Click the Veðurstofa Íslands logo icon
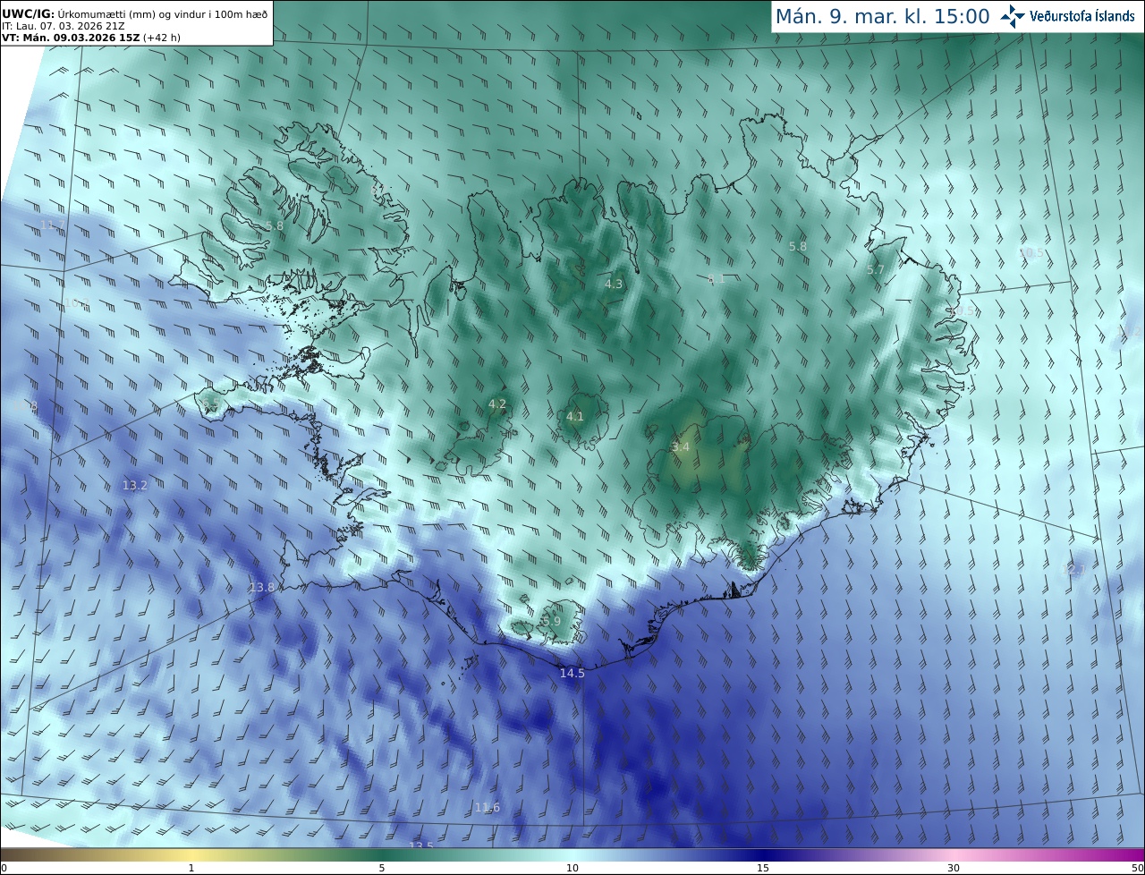This screenshot has height=875, width=1145. point(1013,16)
